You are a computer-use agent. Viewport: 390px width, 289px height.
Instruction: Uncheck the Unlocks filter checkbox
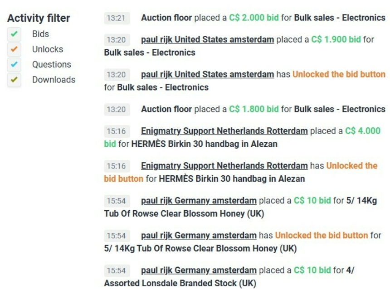pyautogui.click(x=14, y=49)
